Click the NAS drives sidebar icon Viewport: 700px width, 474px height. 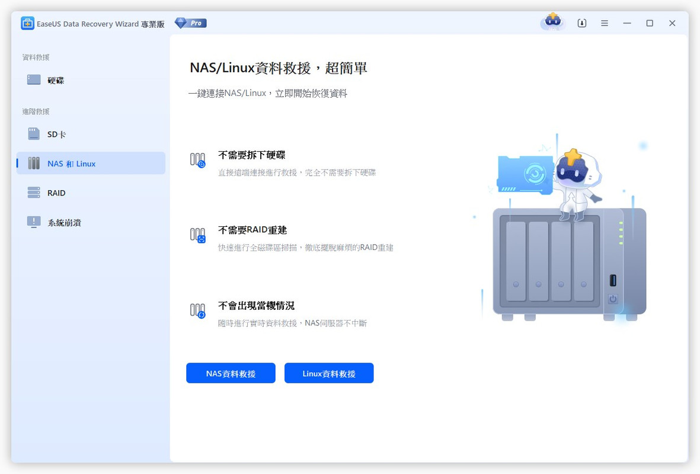coord(34,164)
